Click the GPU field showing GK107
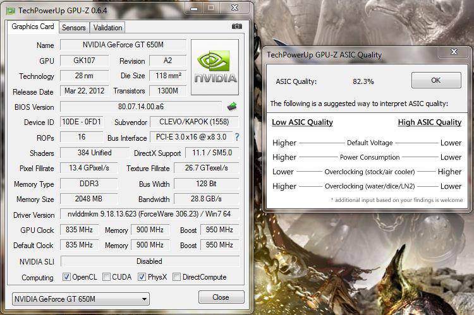 tap(84, 61)
